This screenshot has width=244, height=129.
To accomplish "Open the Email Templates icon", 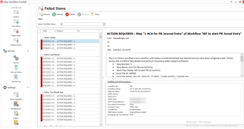I will pos(16,95).
